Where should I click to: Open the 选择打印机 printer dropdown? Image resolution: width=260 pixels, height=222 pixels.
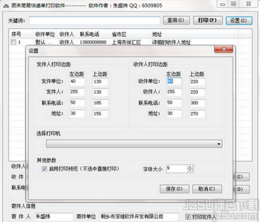pyautogui.click(x=134, y=144)
